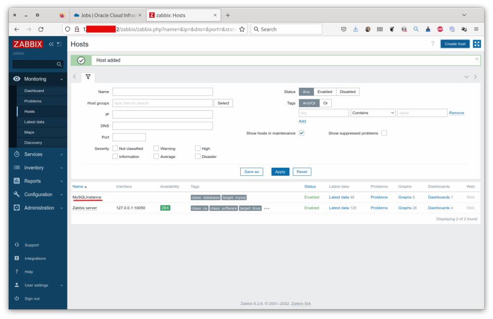Switch tags mode to Or
The height and width of the screenshot is (319, 493).
(x=325, y=103)
